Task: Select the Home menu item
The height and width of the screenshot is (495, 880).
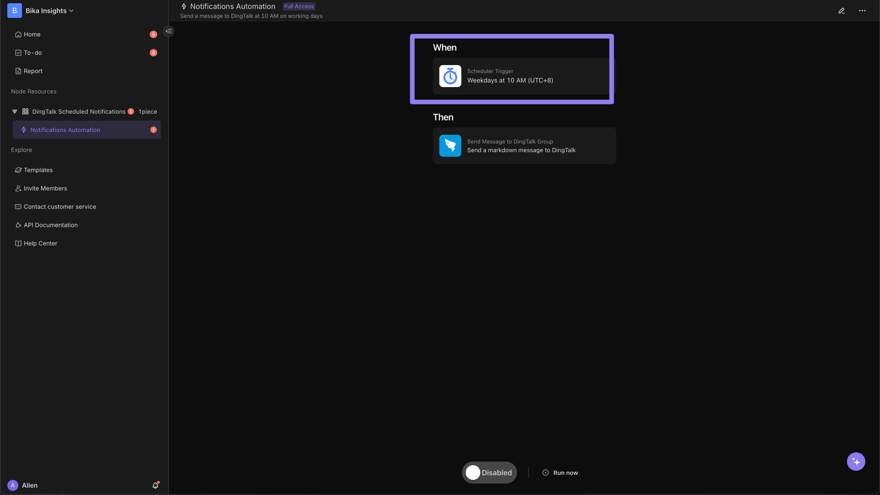Action: [x=32, y=34]
